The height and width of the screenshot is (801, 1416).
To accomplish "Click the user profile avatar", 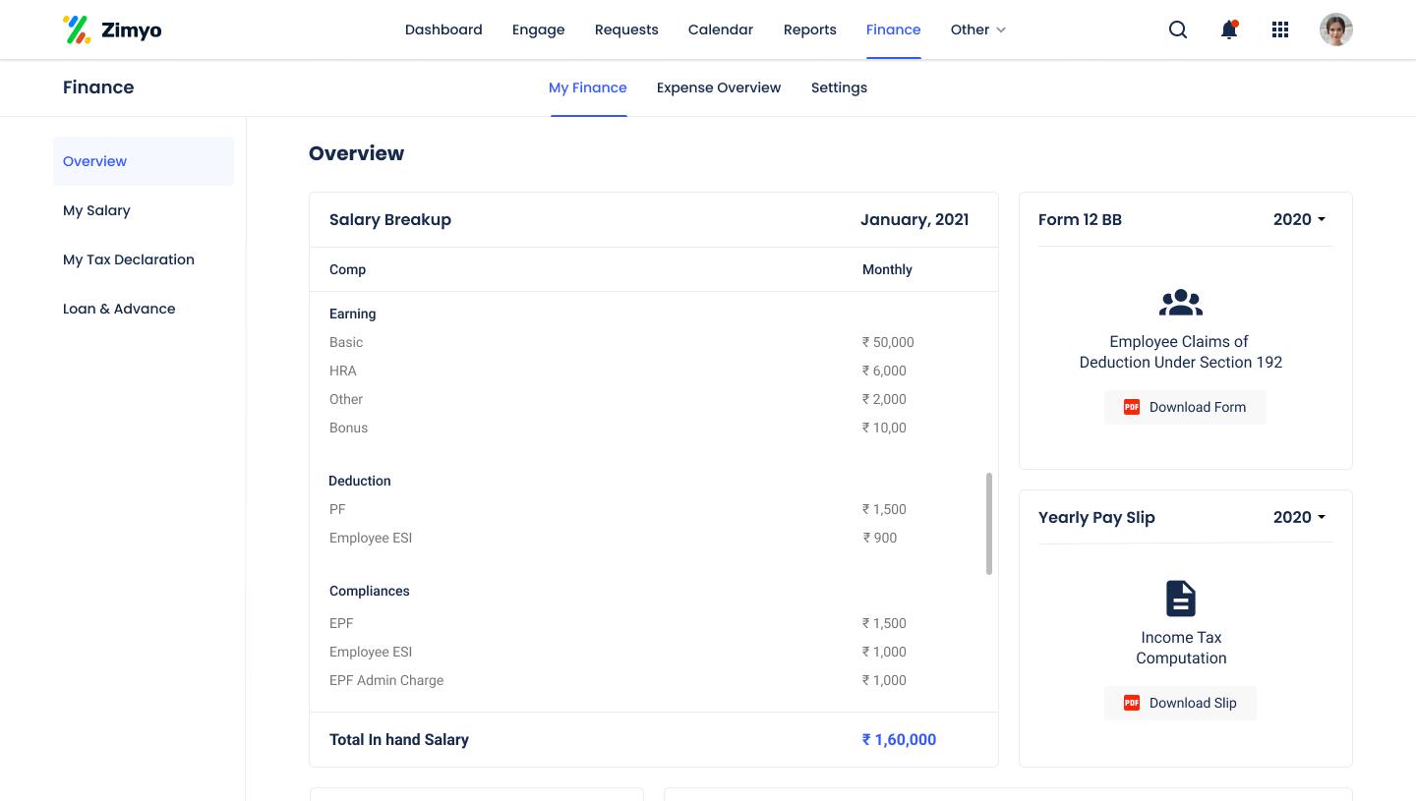I will click(1335, 29).
